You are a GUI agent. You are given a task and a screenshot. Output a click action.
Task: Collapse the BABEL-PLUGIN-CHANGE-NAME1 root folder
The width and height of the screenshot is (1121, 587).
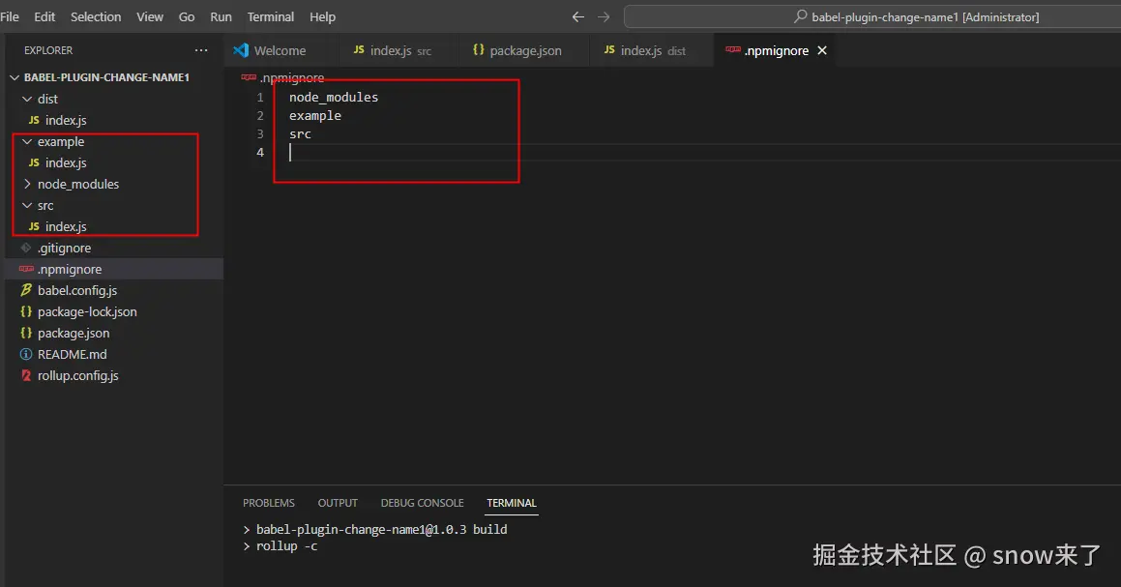pos(15,77)
